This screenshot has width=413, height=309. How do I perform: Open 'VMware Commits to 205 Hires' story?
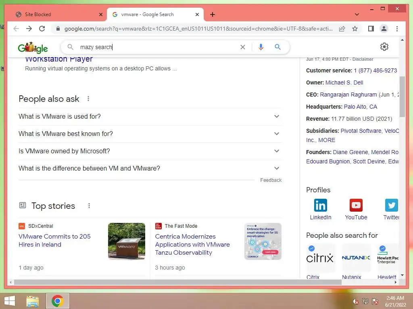(54, 241)
